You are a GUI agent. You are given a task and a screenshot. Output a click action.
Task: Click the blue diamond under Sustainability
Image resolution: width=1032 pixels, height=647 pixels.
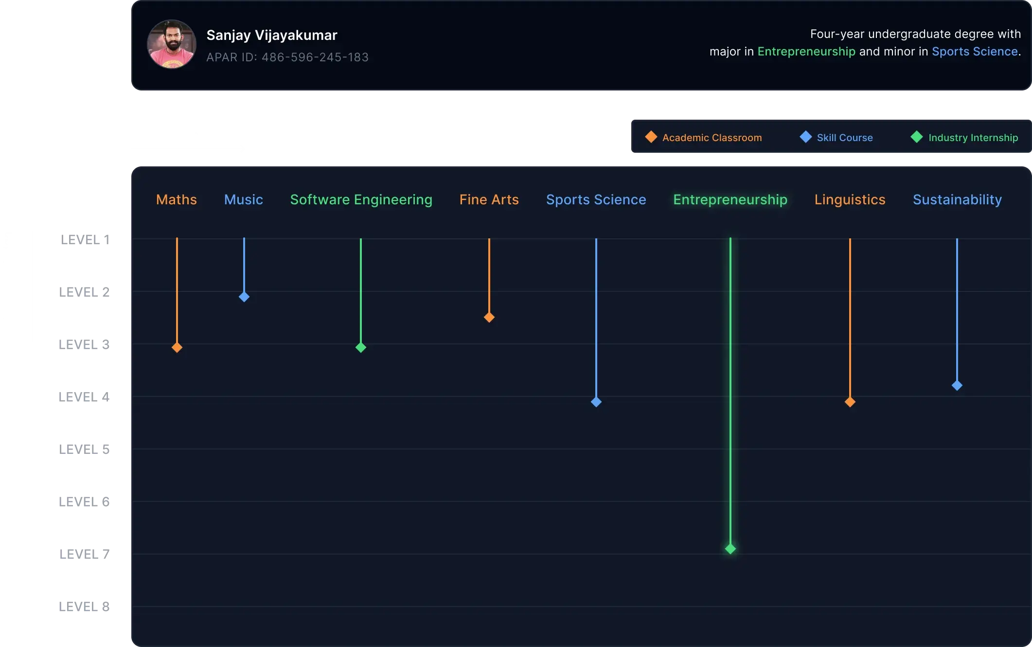click(957, 386)
